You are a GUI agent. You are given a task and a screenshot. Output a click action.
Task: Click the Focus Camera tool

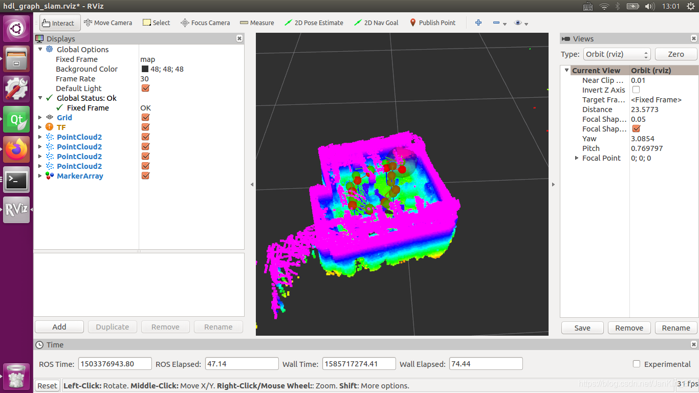pyautogui.click(x=205, y=23)
